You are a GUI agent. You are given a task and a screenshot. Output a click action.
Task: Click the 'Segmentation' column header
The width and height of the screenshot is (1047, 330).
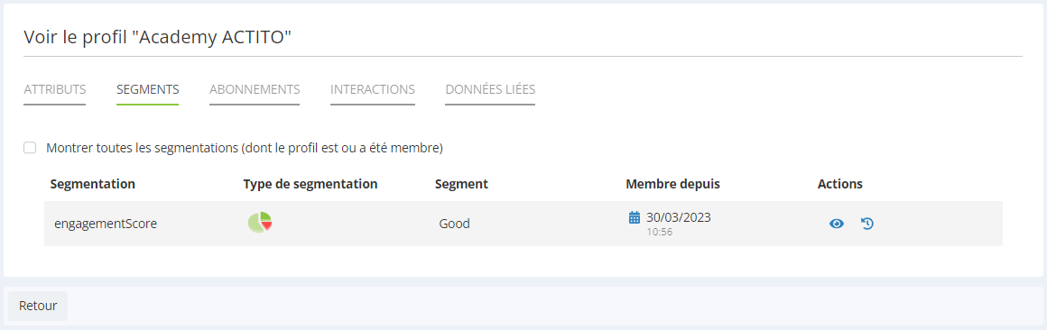click(93, 184)
